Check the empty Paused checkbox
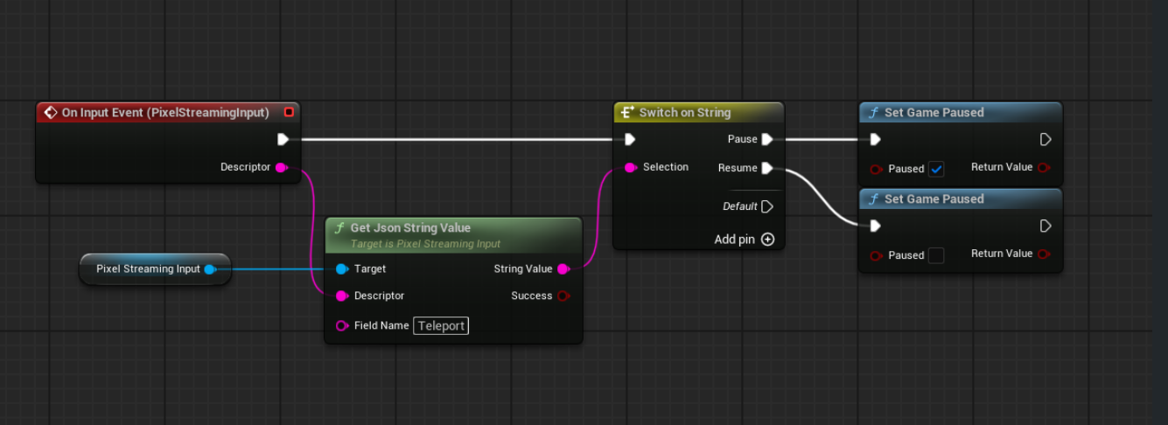Screen dimensions: 1168x425 point(936,255)
